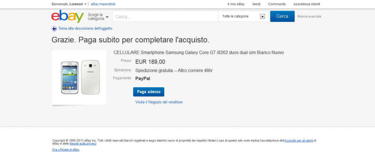Open Ora ufficiale di eBay link
This screenshot has height=159, width=375.
(x=66, y=150)
